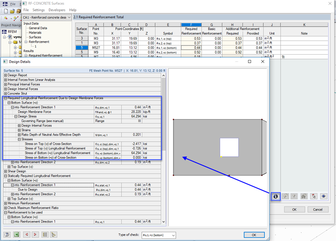Viewport: 336px width, 241px height.
Task: Export design details to Excel
Action: (x=16, y=234)
